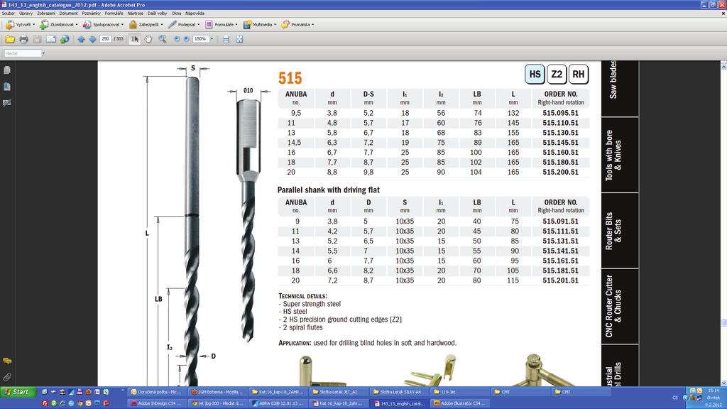Click the HS badge on page

pos(535,74)
